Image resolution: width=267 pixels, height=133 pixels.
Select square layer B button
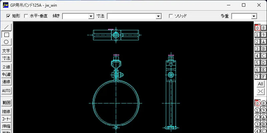(x=263, y=49)
